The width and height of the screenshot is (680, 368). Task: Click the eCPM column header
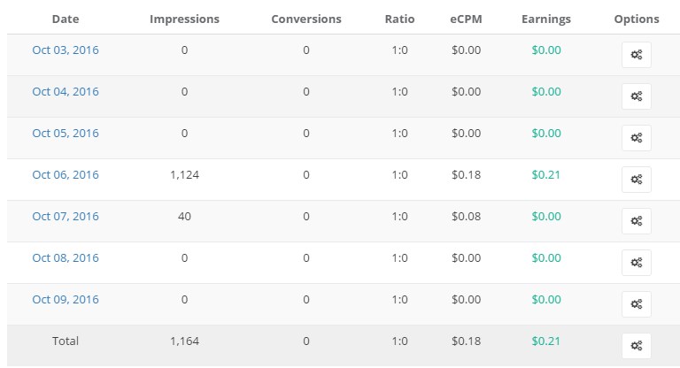click(466, 19)
